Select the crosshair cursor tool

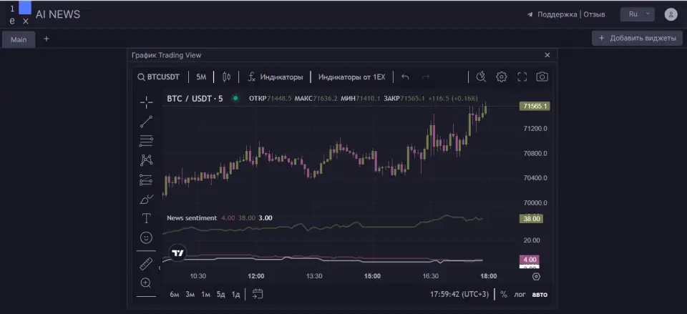coord(146,102)
